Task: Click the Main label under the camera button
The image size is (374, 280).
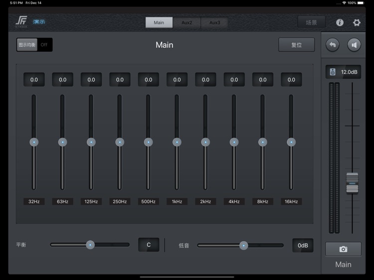Action: (343, 264)
